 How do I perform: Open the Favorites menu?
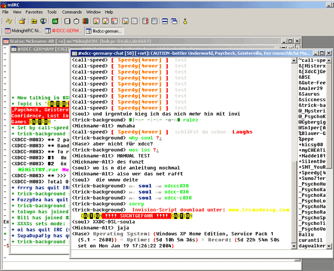[x=34, y=12]
